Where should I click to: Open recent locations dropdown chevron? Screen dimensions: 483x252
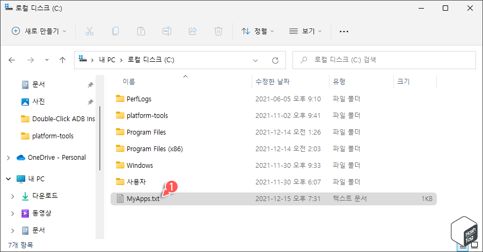click(47, 60)
